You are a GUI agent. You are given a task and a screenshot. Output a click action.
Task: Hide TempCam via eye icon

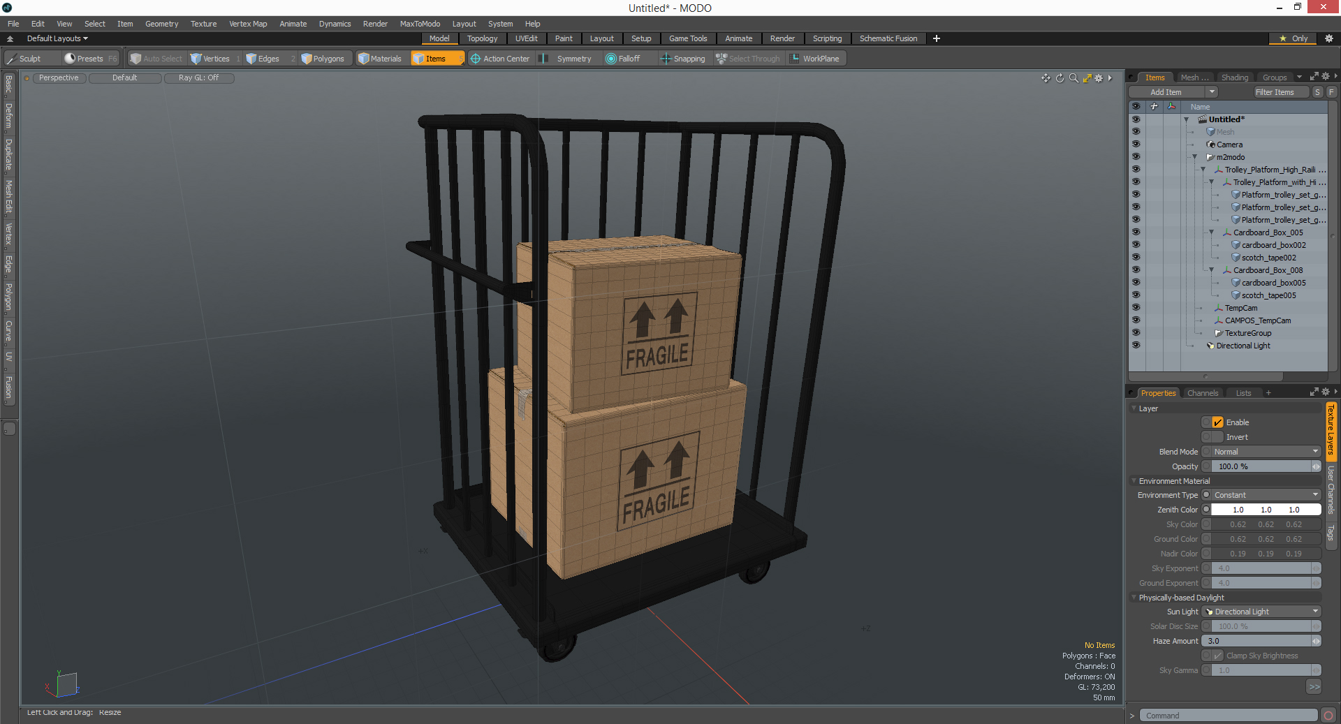pyautogui.click(x=1136, y=308)
